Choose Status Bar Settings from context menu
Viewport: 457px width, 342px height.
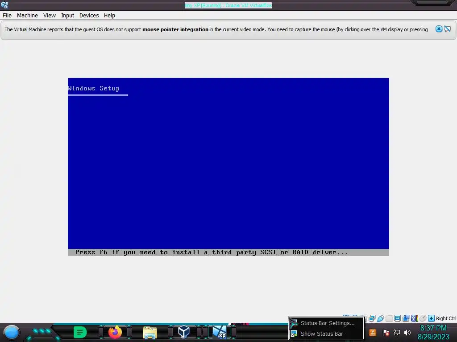pos(327,323)
